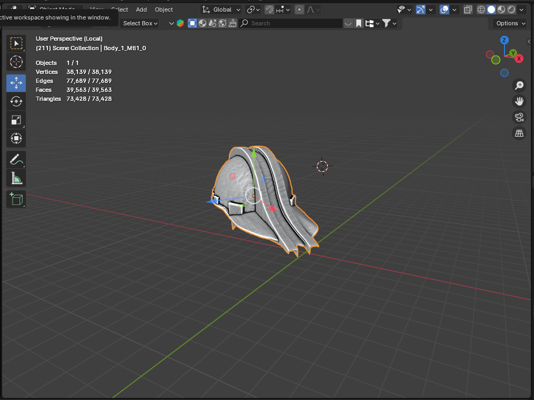Click the zoom magnifier navigation icon

coord(519,85)
